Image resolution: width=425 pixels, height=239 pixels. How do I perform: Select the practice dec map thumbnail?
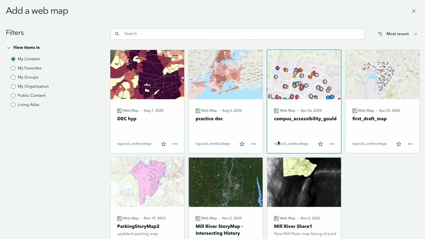[x=225, y=74]
